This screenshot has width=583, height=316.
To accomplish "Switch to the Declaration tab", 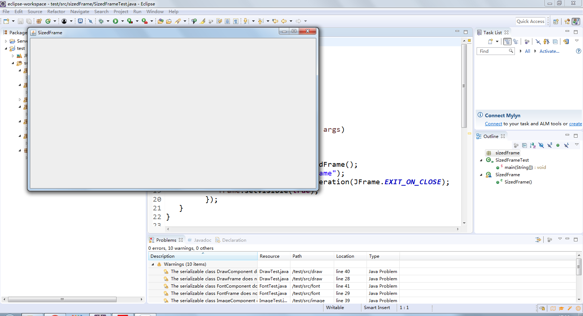I will click(x=231, y=240).
